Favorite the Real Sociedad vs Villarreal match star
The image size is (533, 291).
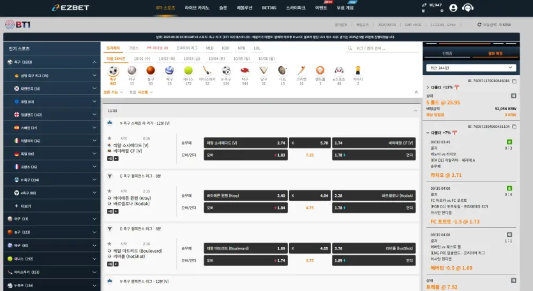pos(109,138)
